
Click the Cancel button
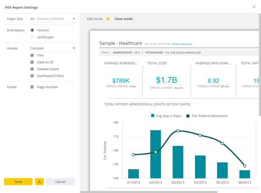[x=60, y=182]
